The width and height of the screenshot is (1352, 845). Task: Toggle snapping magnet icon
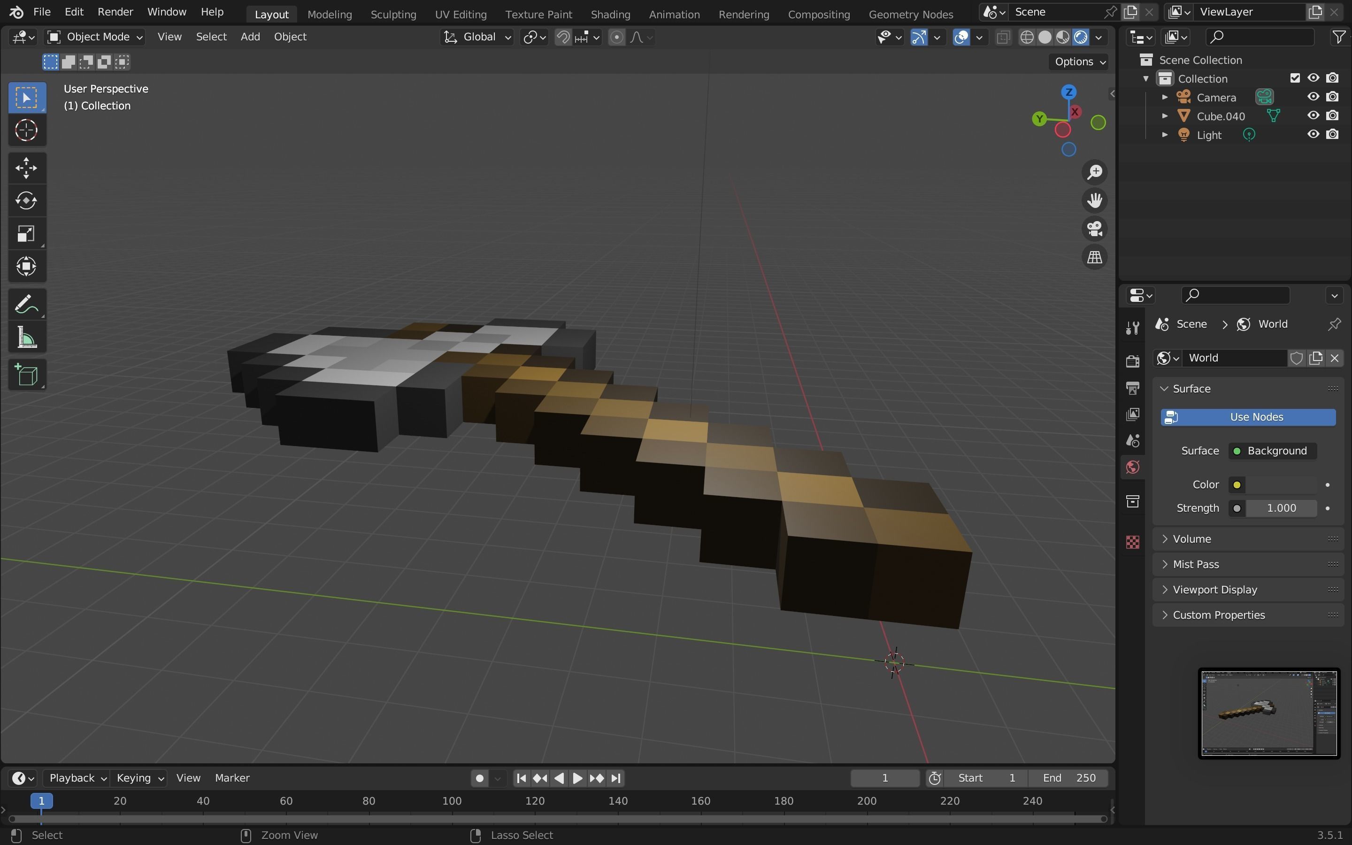point(563,37)
